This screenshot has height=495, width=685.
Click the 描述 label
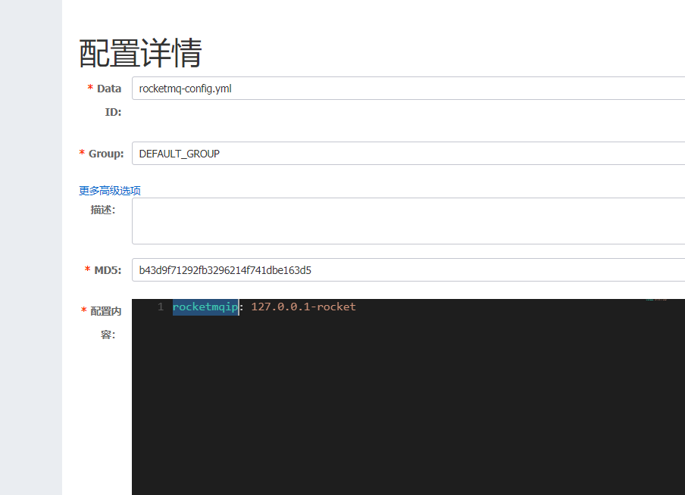102,210
